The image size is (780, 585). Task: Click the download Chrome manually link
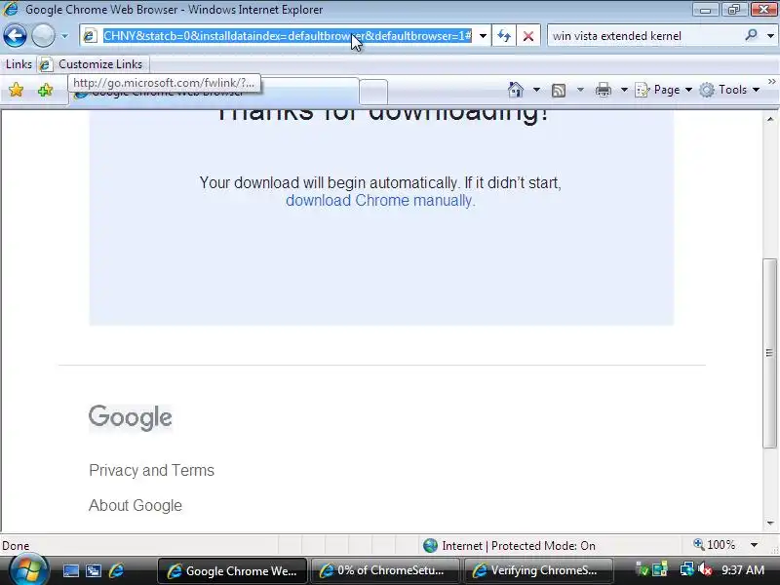(x=380, y=200)
